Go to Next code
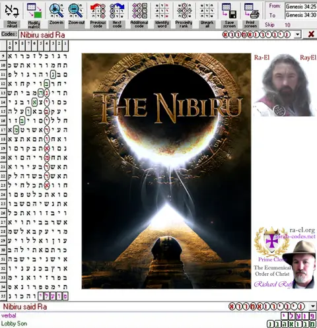 pyautogui.click(x=117, y=11)
